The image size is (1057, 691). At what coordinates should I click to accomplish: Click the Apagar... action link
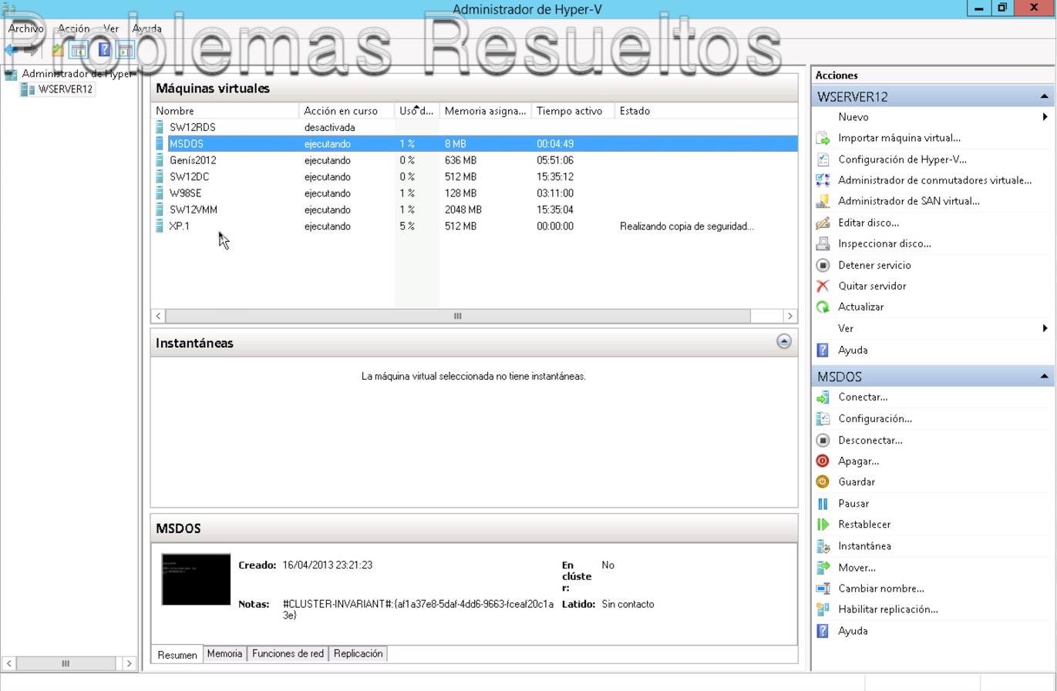[858, 461]
